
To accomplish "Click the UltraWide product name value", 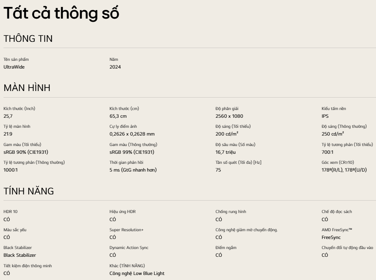I will [14, 67].
